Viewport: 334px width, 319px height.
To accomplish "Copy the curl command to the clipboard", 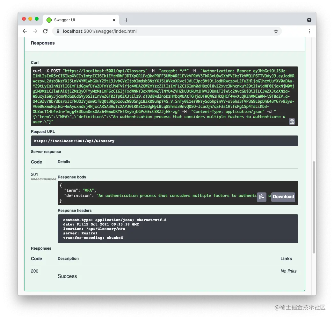I will [x=292, y=121].
